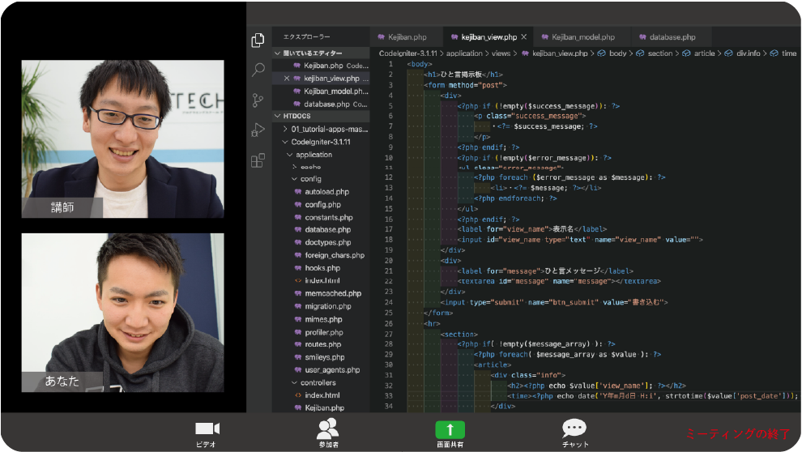This screenshot has width=802, height=452.
Task: Select the instructor video thumbnail
Action: click(122, 139)
